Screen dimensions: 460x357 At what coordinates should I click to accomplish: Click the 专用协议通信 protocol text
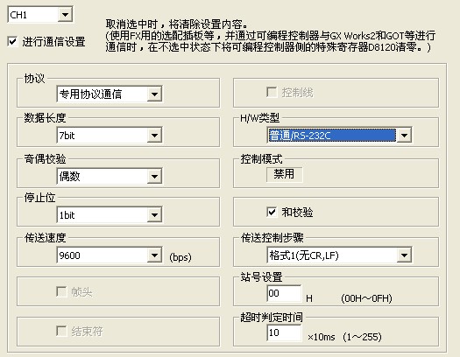point(90,94)
